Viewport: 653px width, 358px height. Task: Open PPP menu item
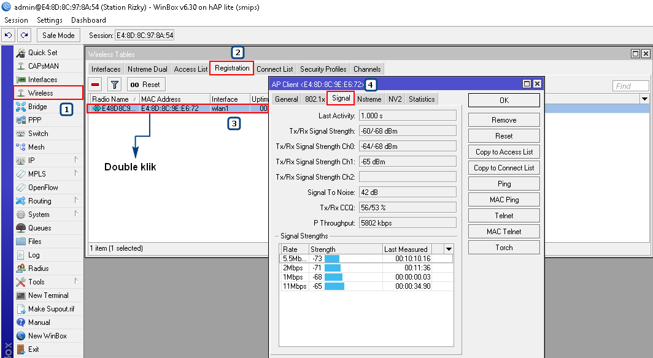(x=34, y=120)
